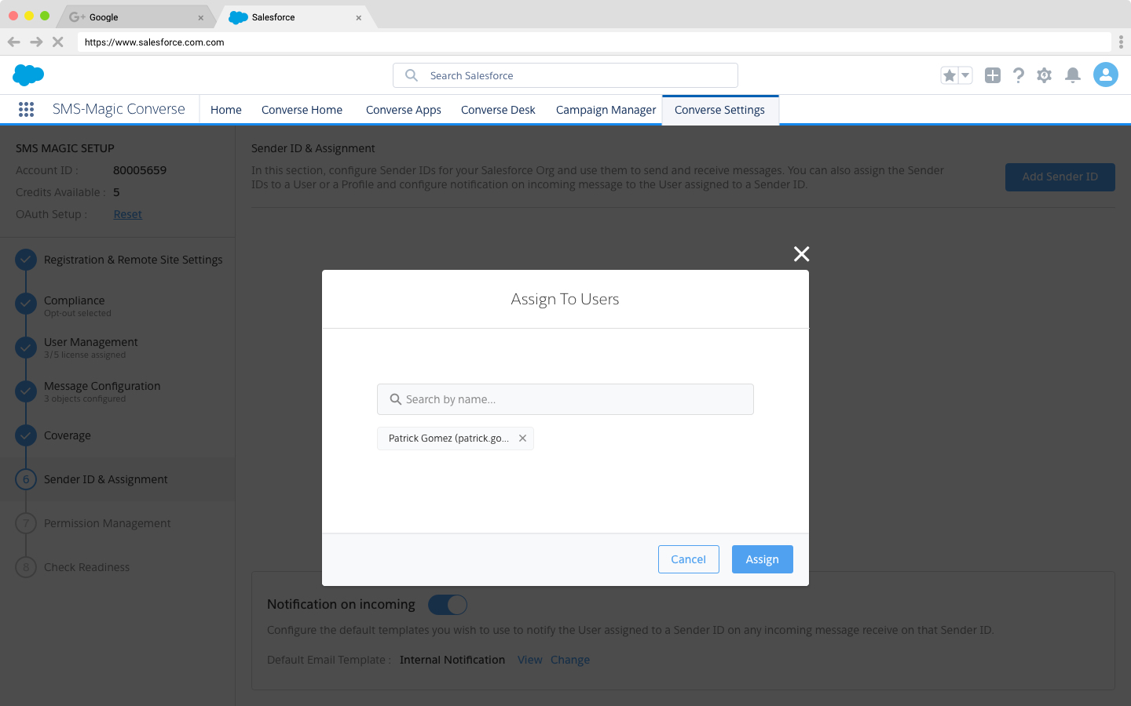1131x706 pixels.
Task: Click the Coverage step checkmark icon
Action: 26,435
